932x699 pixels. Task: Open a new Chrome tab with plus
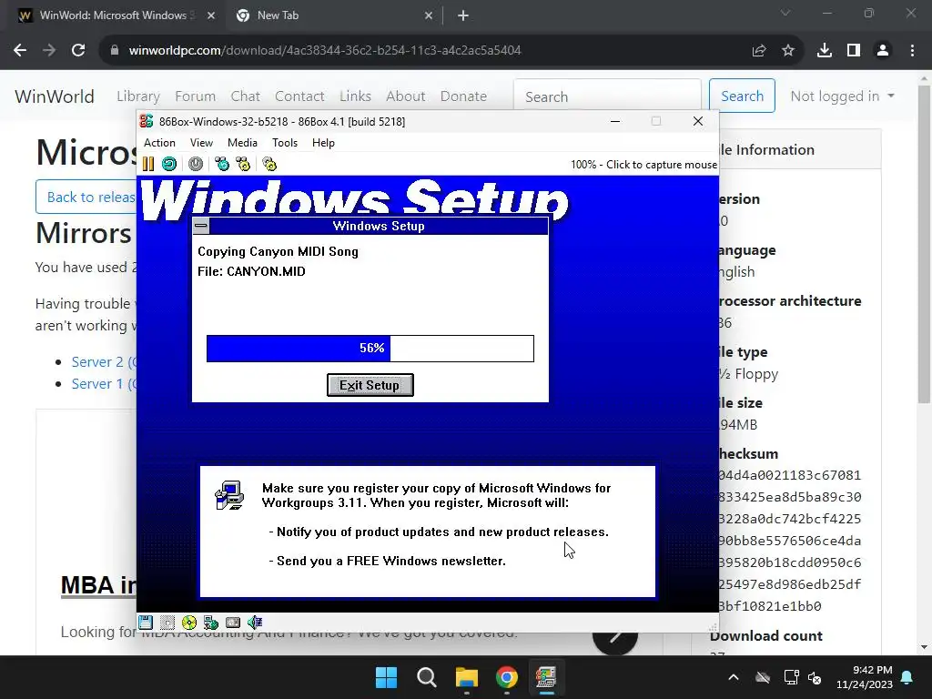click(x=463, y=16)
